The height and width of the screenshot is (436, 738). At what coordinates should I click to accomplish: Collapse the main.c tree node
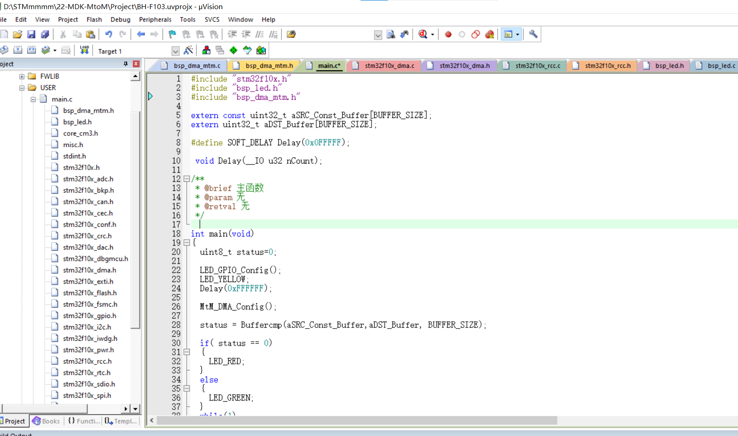click(33, 99)
